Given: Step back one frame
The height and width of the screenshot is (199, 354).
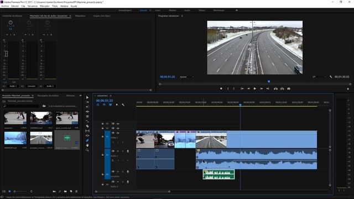Looking at the screenshot, I should (248, 88).
